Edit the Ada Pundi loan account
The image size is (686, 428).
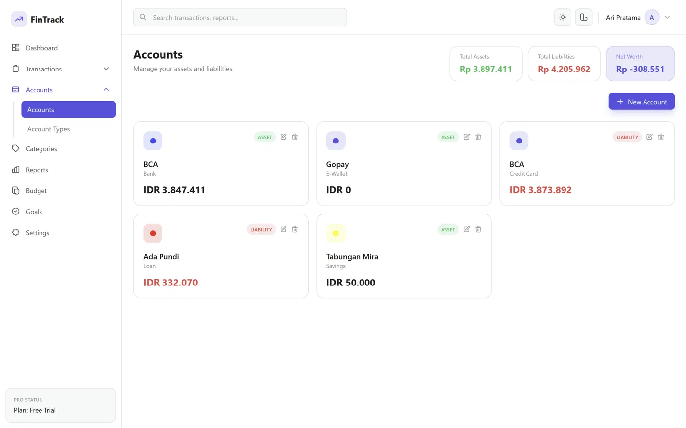(x=283, y=229)
